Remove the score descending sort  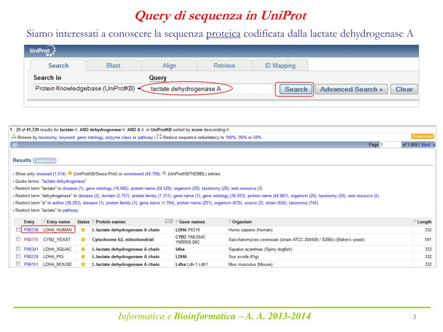228,130
